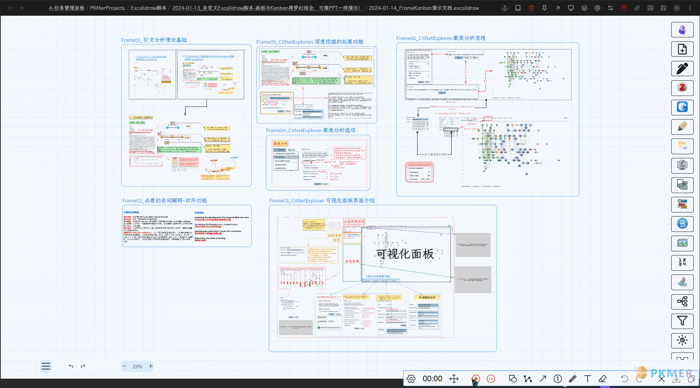Undo using the bottom-left undo arrow
This screenshot has height=388, width=700.
(71, 366)
